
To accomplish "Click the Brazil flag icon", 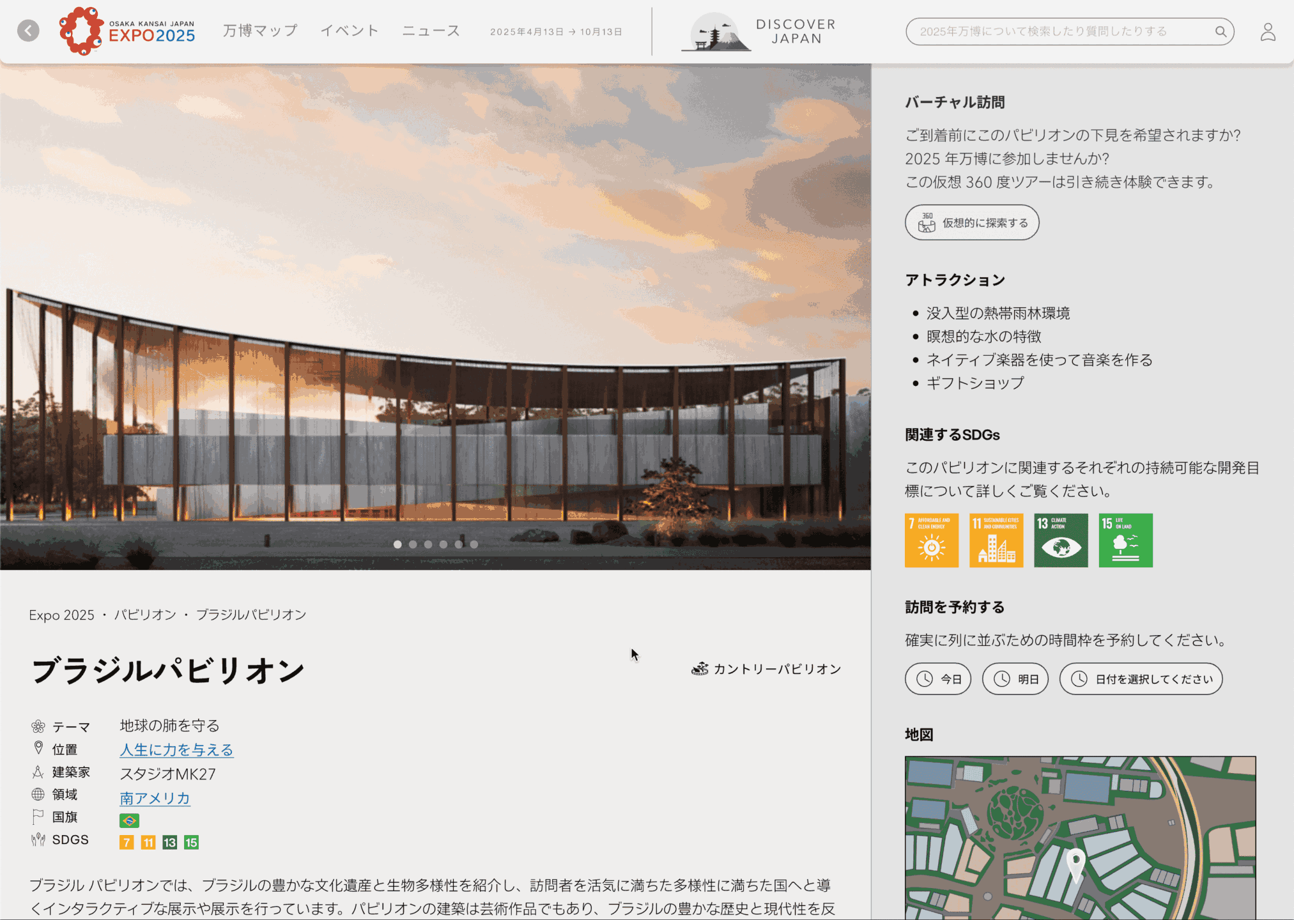I will (x=129, y=820).
